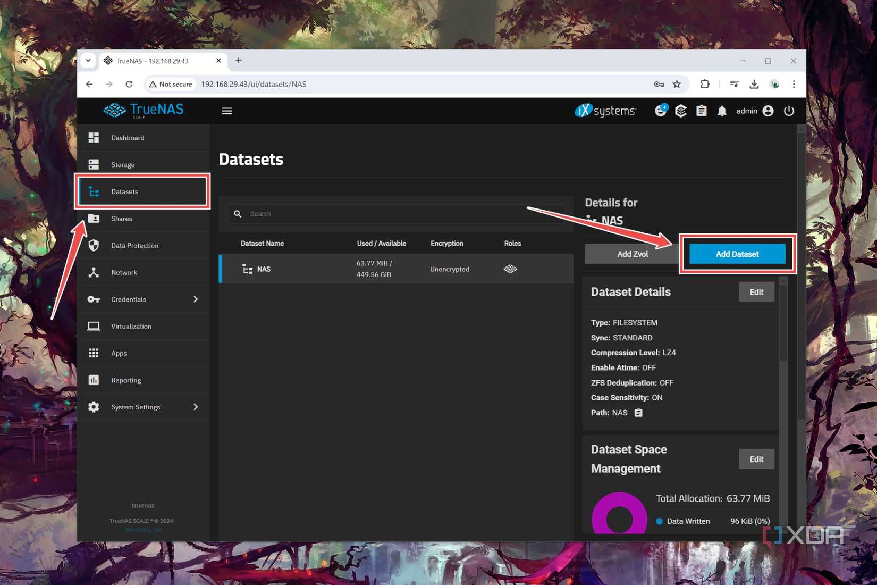Open the admin user account menu
Viewport: 877px width, 585px height.
point(755,111)
